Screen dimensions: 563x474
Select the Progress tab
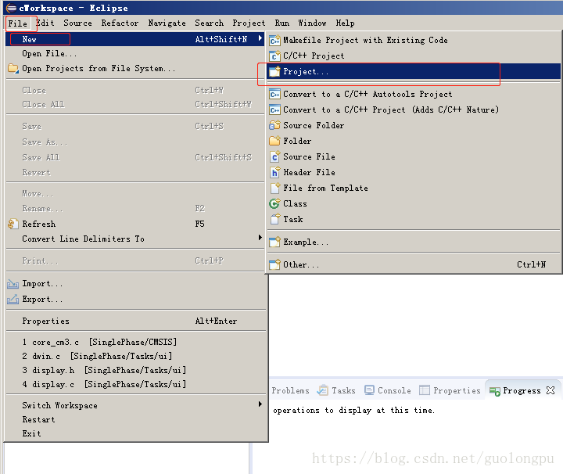[522, 390]
